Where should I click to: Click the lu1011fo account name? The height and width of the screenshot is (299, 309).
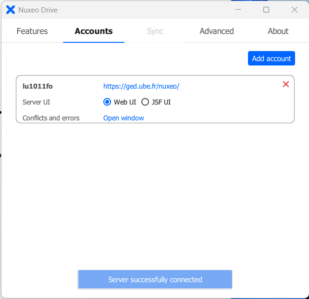point(37,86)
